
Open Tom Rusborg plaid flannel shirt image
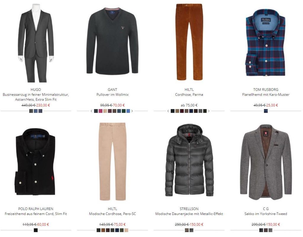pyautogui.click(x=265, y=43)
